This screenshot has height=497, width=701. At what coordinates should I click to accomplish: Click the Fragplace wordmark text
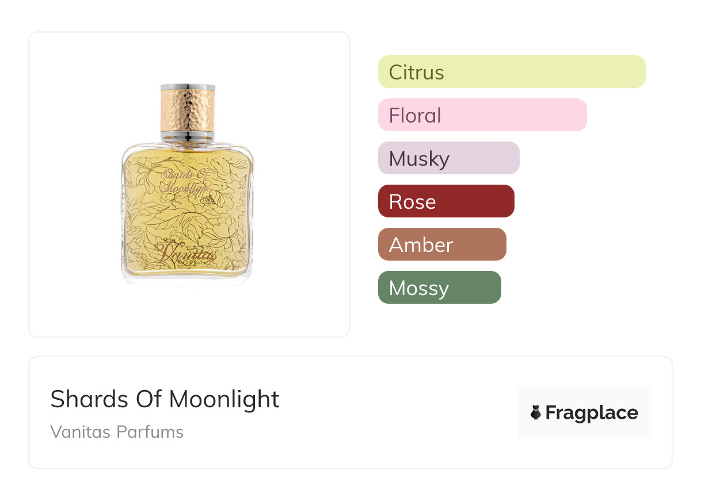592,412
